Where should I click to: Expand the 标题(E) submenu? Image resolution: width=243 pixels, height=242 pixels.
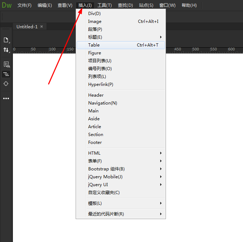click(120, 37)
